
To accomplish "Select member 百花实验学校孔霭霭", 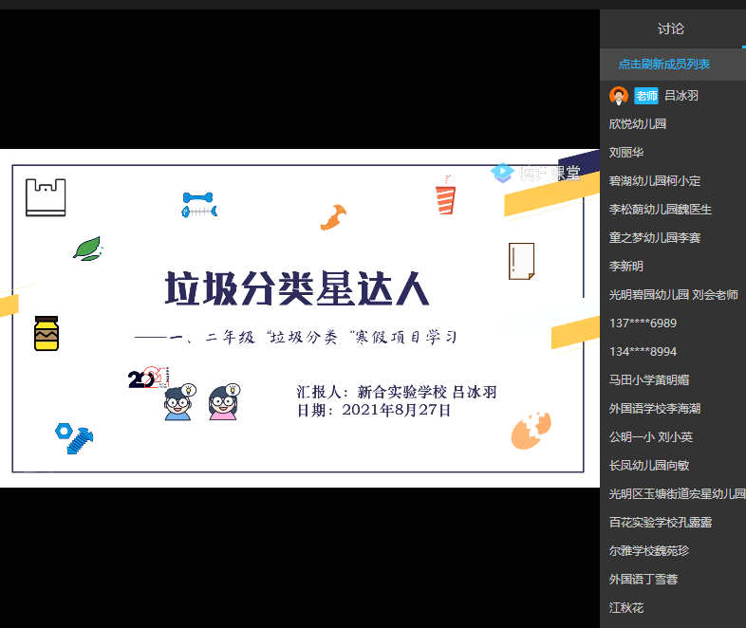I will [661, 523].
